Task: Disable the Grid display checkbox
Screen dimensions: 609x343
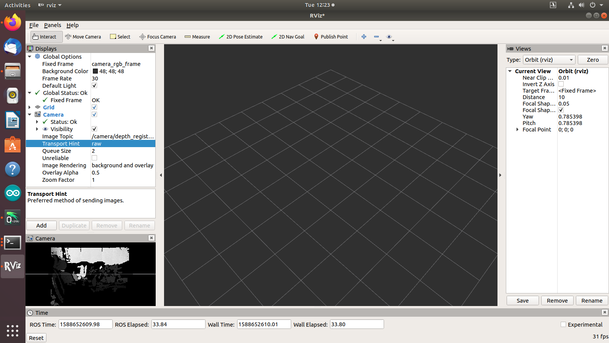Action: pos(94,107)
